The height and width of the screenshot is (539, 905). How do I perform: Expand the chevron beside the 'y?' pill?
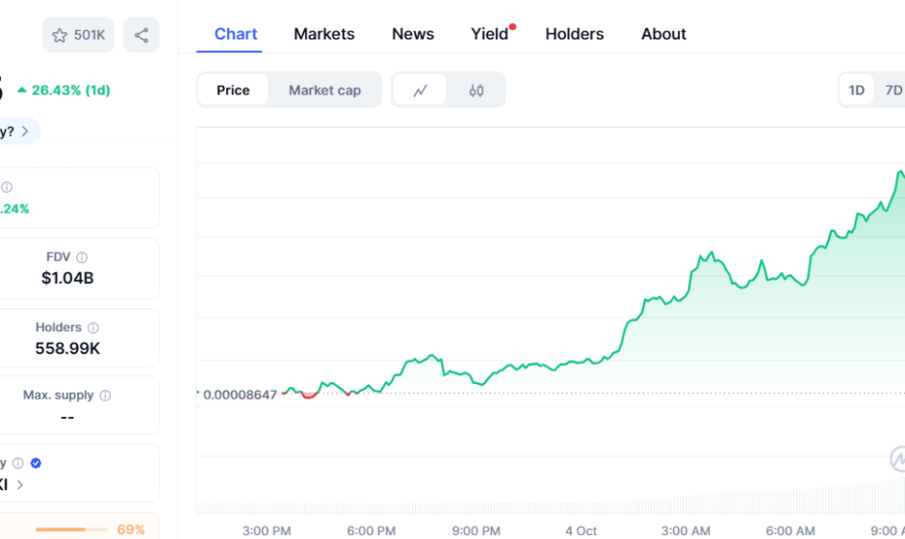pyautogui.click(x=25, y=131)
